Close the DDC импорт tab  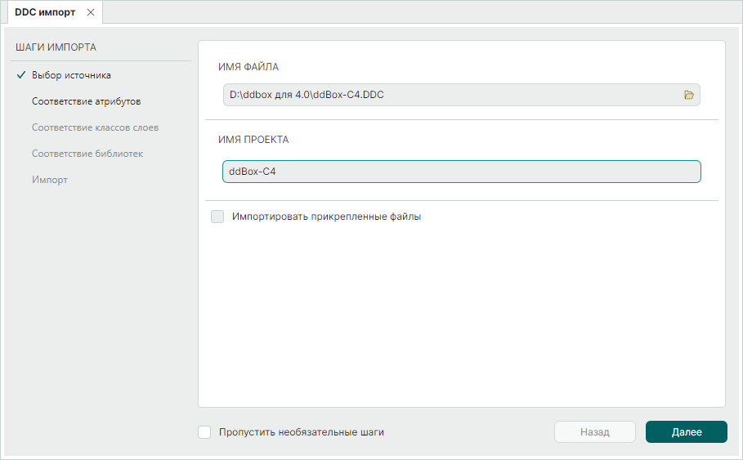click(91, 12)
